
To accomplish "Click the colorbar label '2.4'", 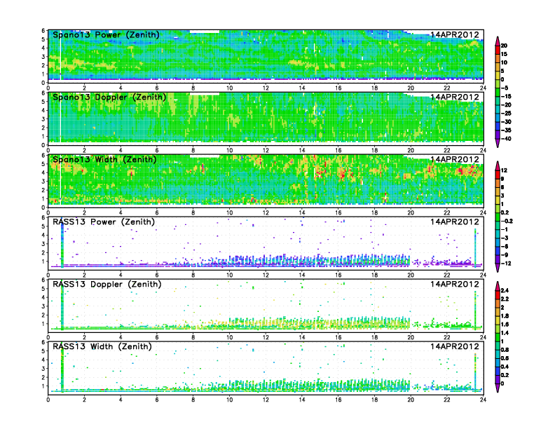I will click(505, 290).
